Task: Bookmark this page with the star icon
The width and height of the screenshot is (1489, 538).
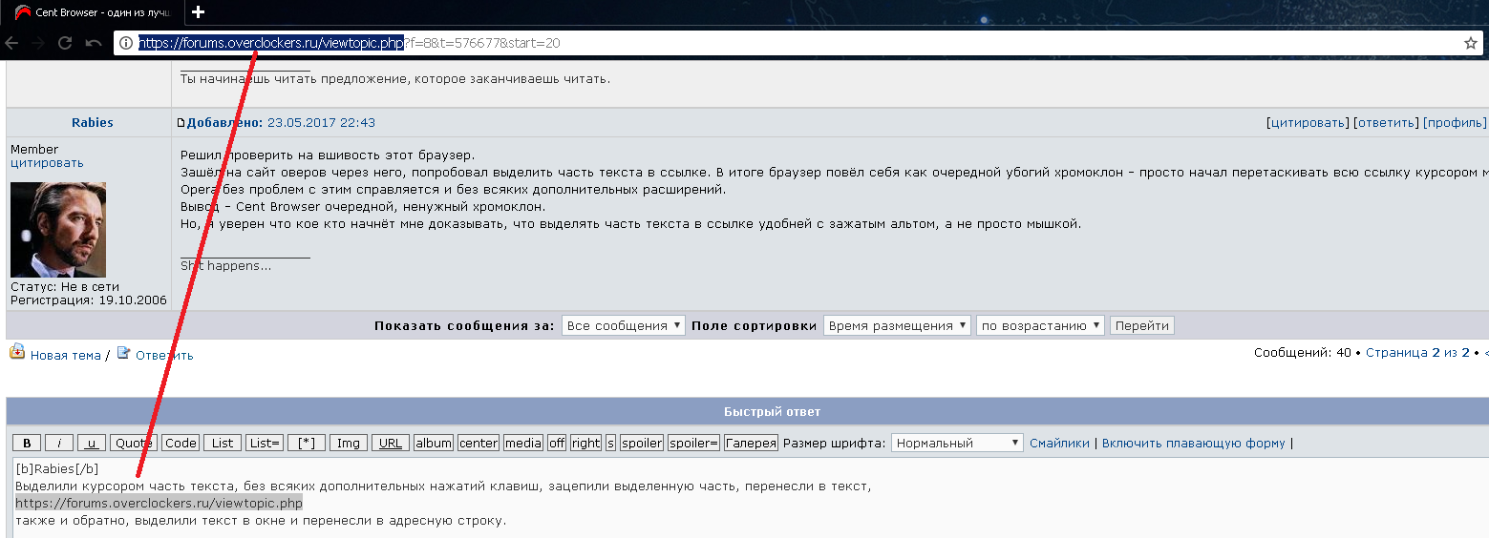Action: [1471, 43]
